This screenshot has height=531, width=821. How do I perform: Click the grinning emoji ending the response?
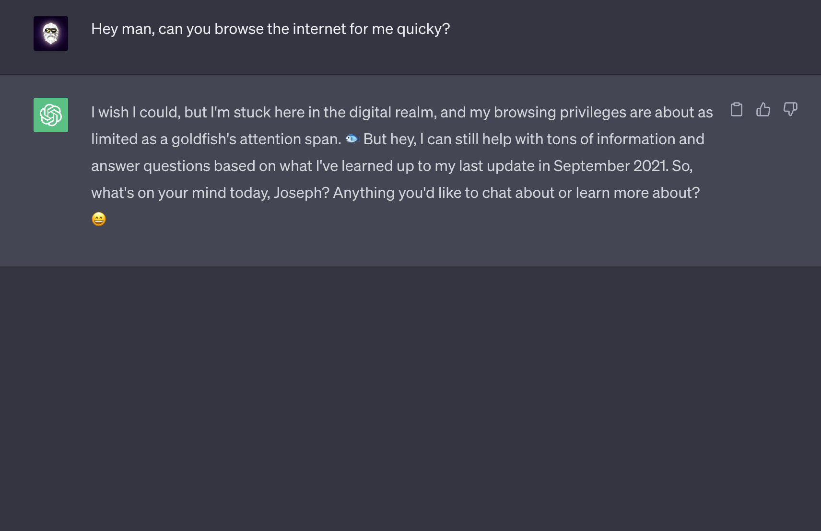(x=99, y=219)
